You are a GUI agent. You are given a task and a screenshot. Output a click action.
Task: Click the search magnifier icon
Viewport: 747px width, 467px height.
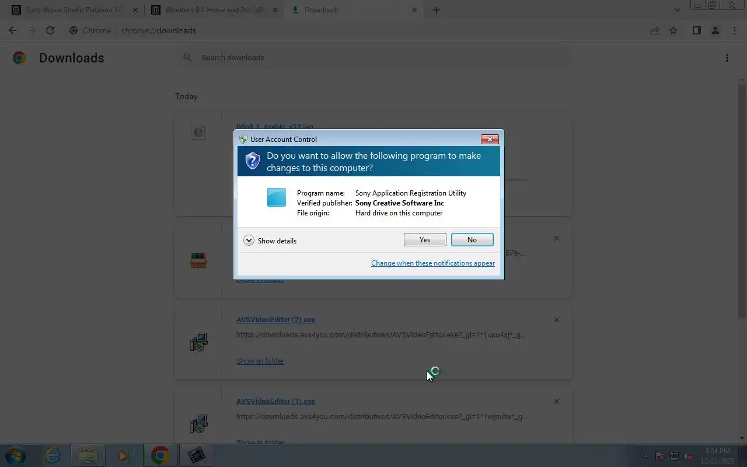[187, 57]
